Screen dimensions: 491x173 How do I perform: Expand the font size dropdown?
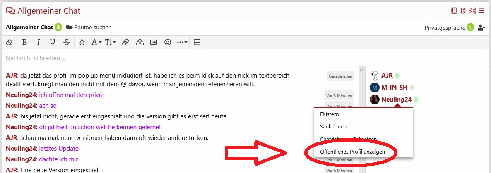tap(110, 42)
